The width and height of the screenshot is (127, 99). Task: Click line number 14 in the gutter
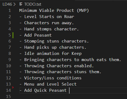point(8,90)
